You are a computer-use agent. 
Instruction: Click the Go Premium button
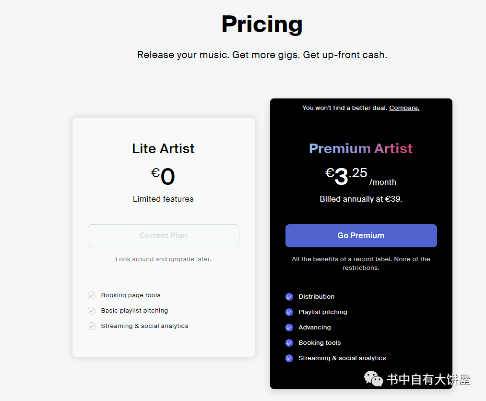(x=361, y=236)
